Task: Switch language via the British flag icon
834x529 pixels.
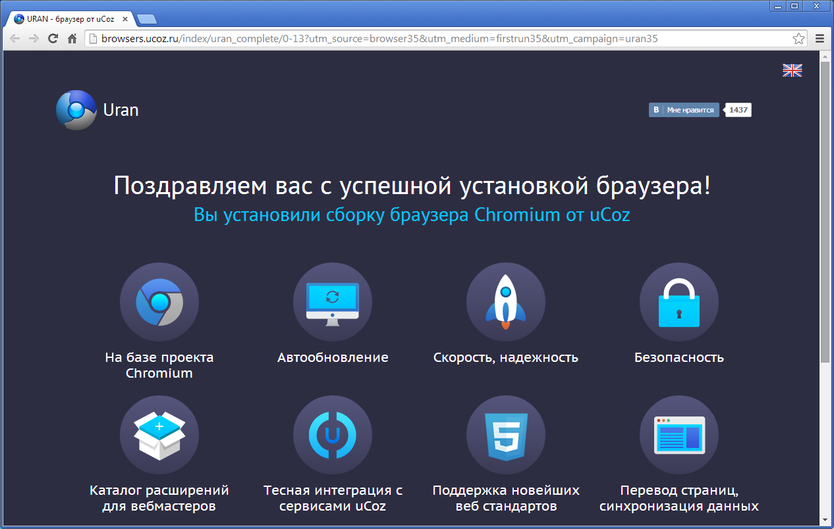Action: [792, 70]
